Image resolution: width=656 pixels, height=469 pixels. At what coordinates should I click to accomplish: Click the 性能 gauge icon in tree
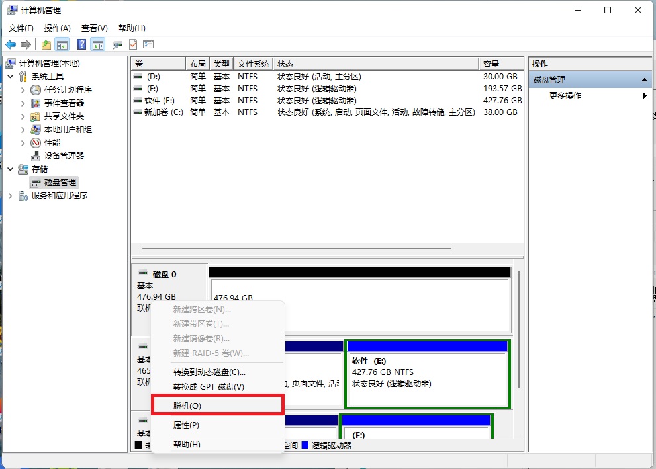click(36, 143)
